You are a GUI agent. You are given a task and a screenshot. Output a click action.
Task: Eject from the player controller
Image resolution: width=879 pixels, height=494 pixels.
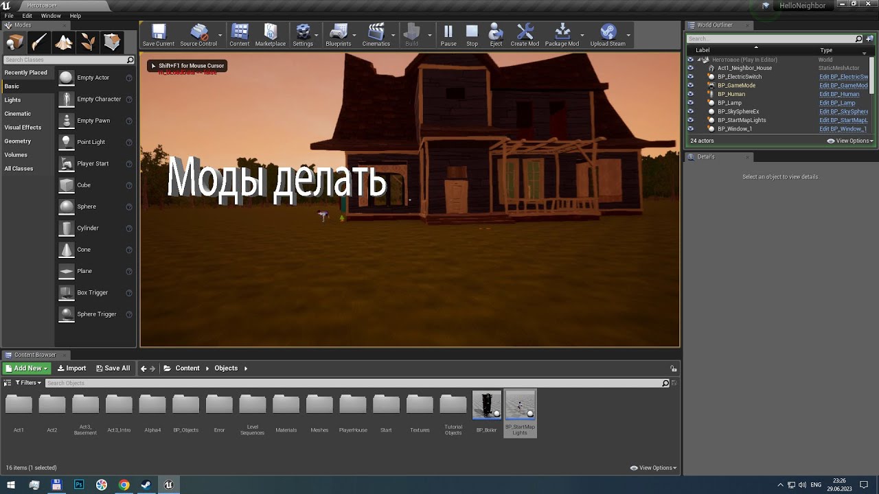(496, 32)
